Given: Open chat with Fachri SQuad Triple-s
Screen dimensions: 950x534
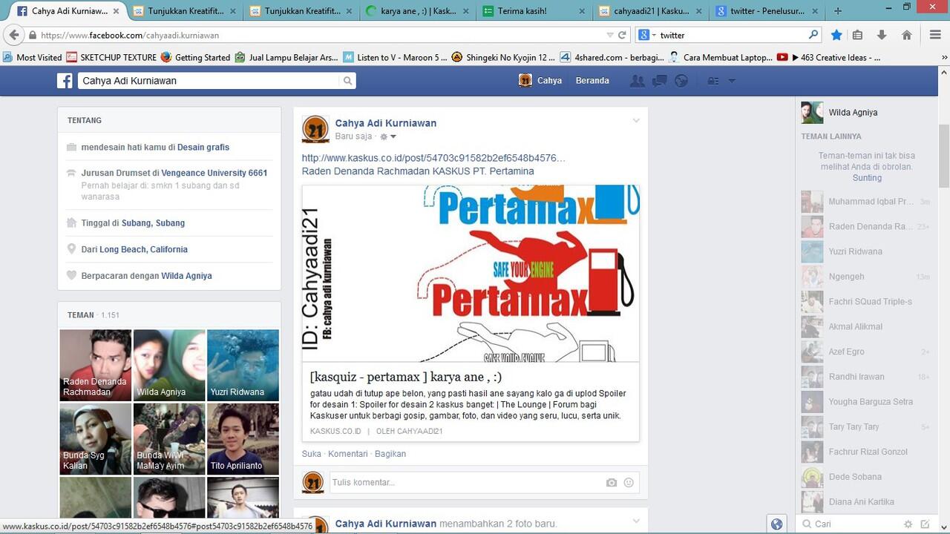Looking at the screenshot, I should coord(866,302).
